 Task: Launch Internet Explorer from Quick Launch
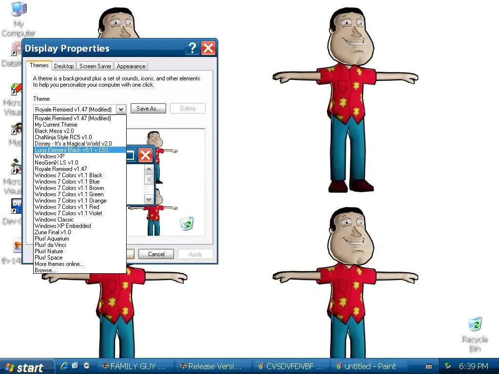64,366
